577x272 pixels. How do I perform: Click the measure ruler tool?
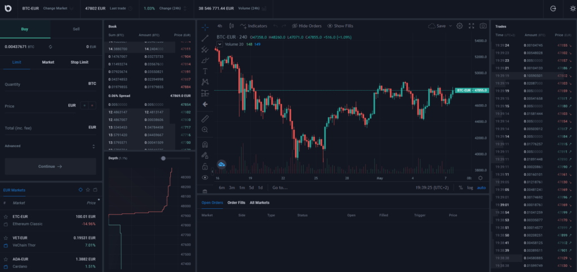(205, 118)
